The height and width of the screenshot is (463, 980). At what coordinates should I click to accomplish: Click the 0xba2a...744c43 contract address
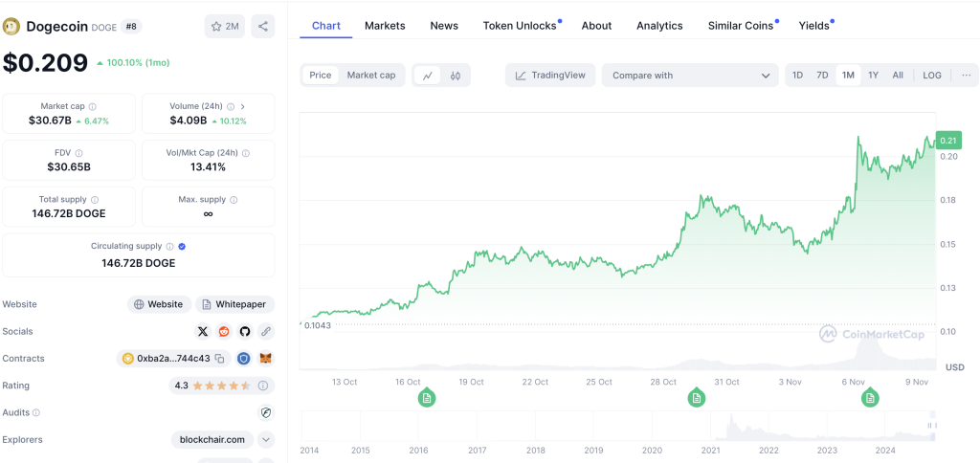click(174, 359)
